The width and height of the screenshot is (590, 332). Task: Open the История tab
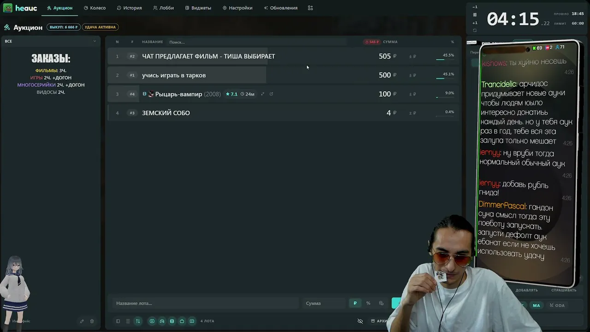coord(129,8)
